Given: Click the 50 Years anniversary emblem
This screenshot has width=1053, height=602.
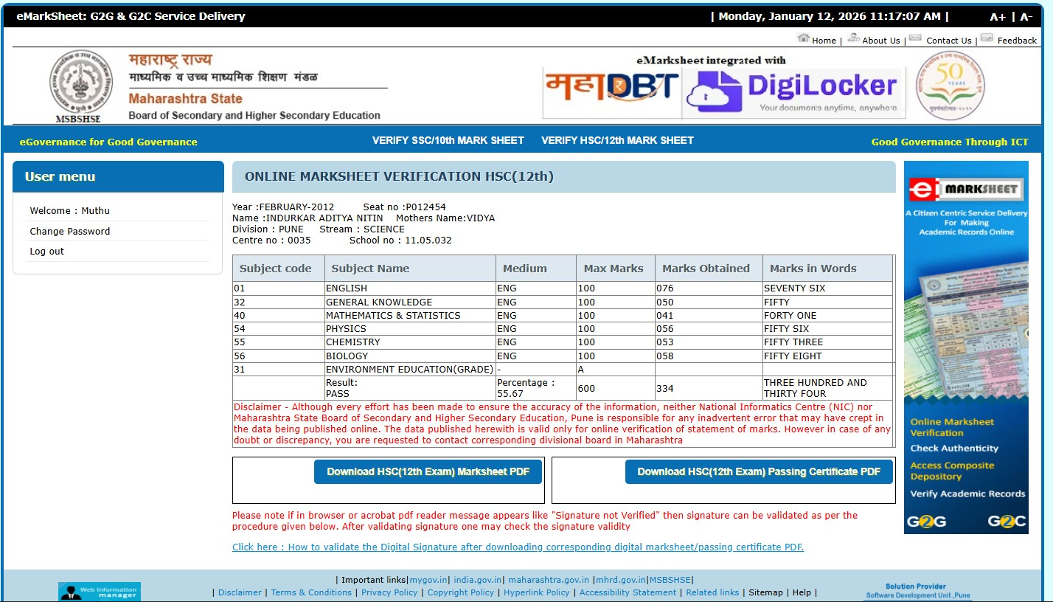Looking at the screenshot, I should (950, 86).
